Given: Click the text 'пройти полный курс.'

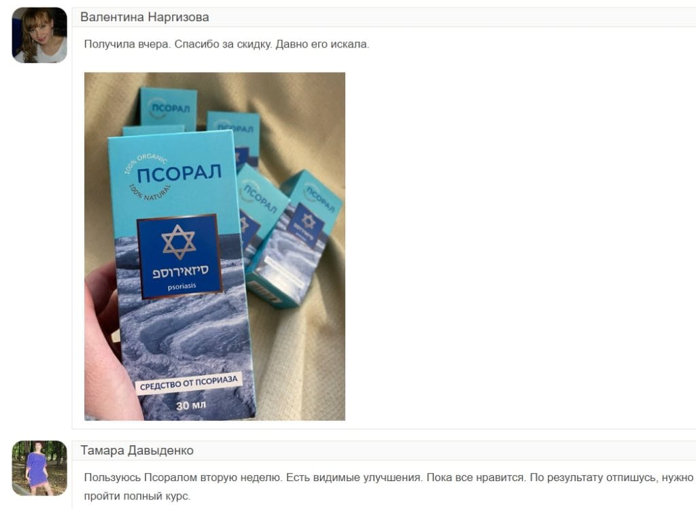Looking at the screenshot, I should (137, 496).
